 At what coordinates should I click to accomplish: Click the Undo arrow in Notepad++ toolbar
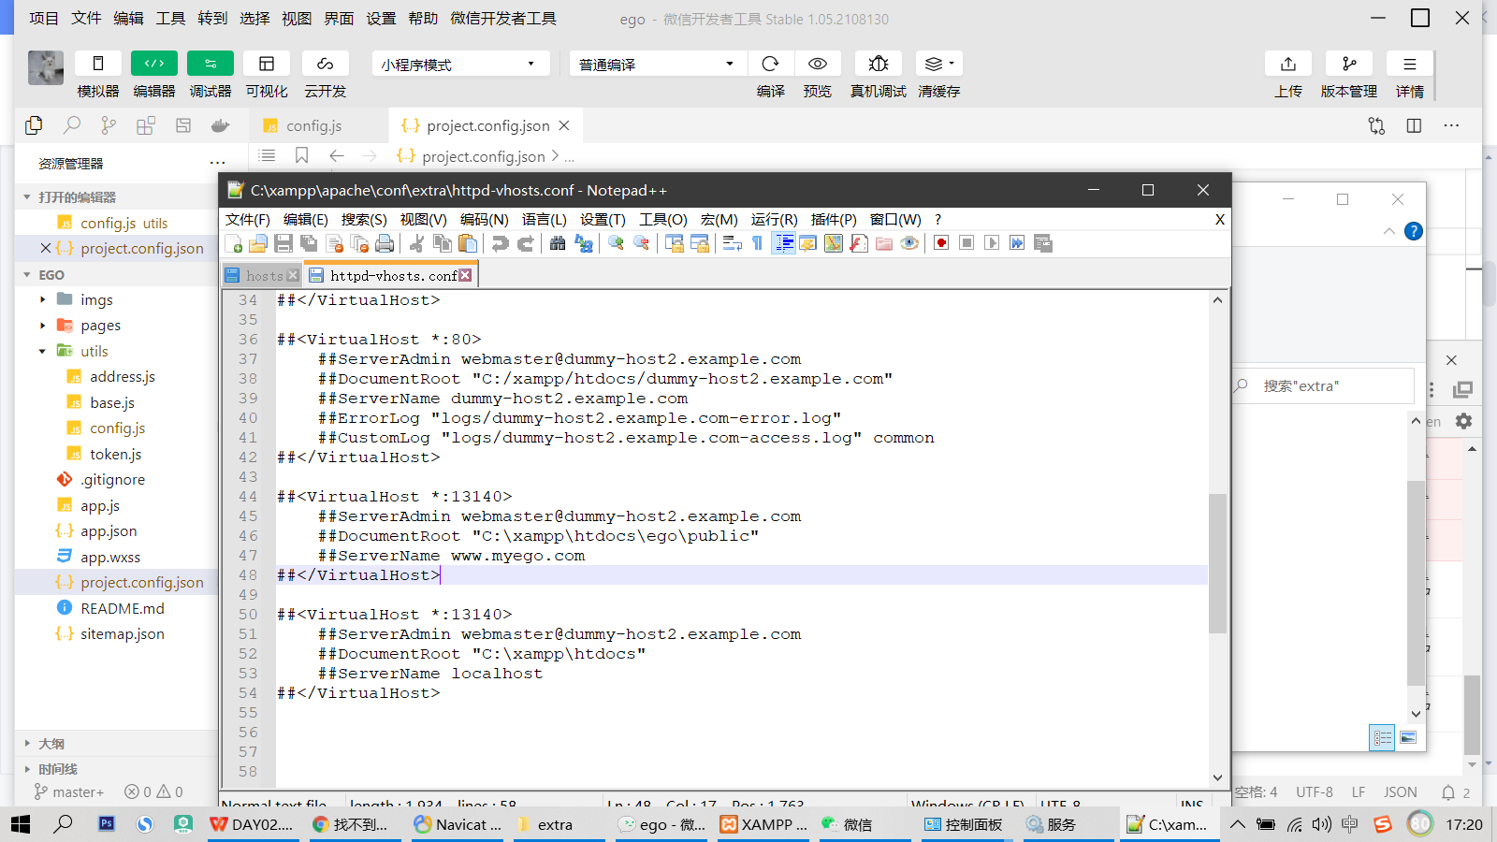click(501, 244)
